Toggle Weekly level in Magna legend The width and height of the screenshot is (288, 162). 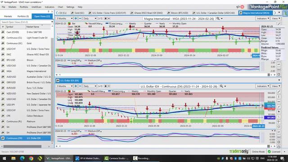pyautogui.click(x=131, y=23)
